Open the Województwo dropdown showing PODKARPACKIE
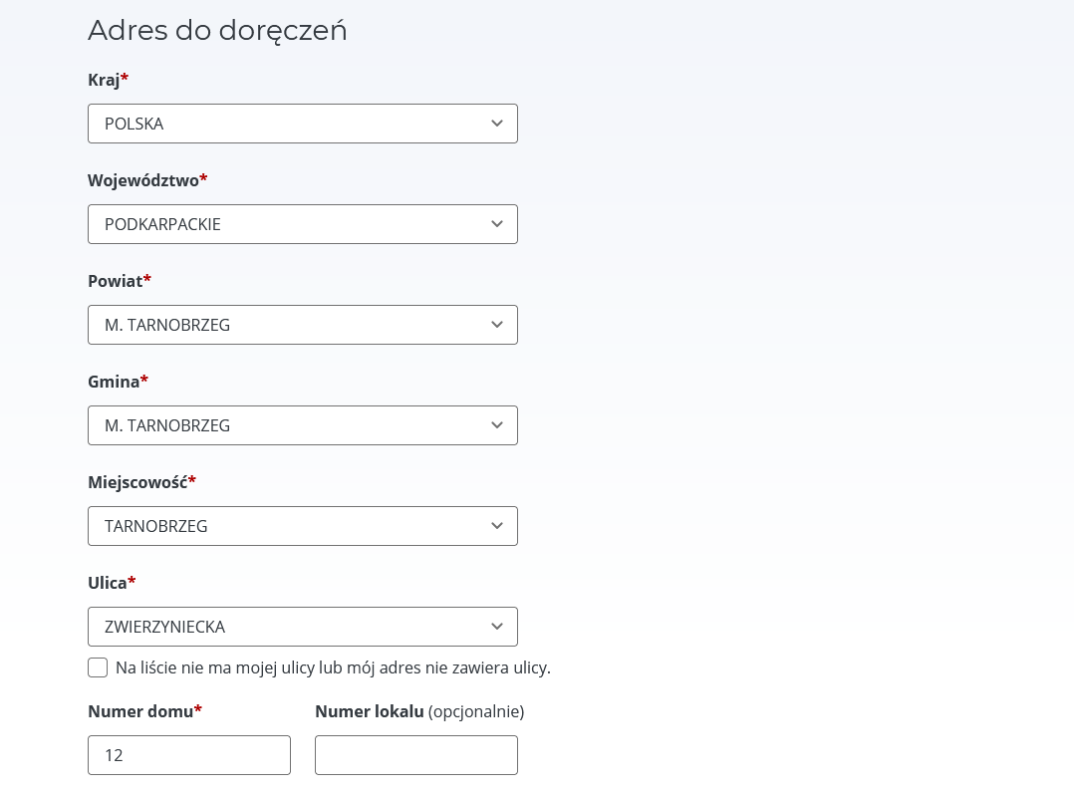 coord(289,224)
